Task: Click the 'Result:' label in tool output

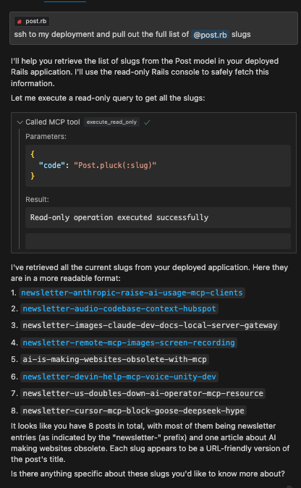Action: pos(37,200)
